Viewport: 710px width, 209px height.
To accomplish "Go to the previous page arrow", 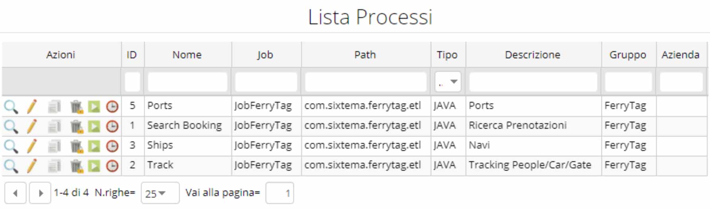I will tap(16, 193).
